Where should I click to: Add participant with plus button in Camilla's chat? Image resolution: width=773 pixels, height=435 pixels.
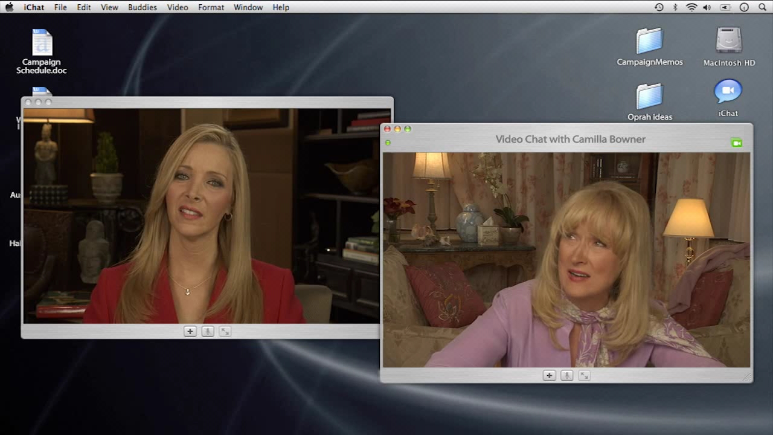[x=549, y=376]
